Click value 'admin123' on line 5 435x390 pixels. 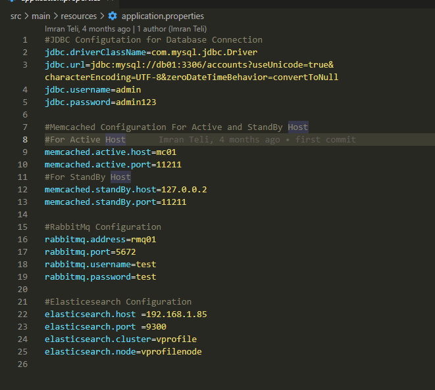136,102
